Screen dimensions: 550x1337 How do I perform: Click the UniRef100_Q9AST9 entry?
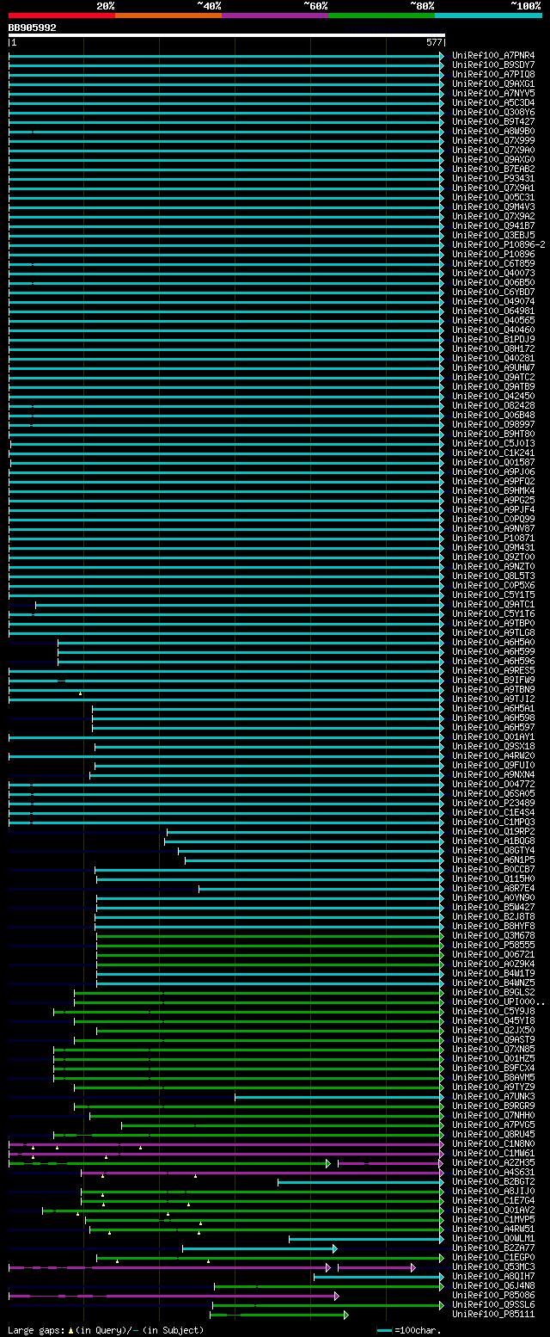[493, 1040]
